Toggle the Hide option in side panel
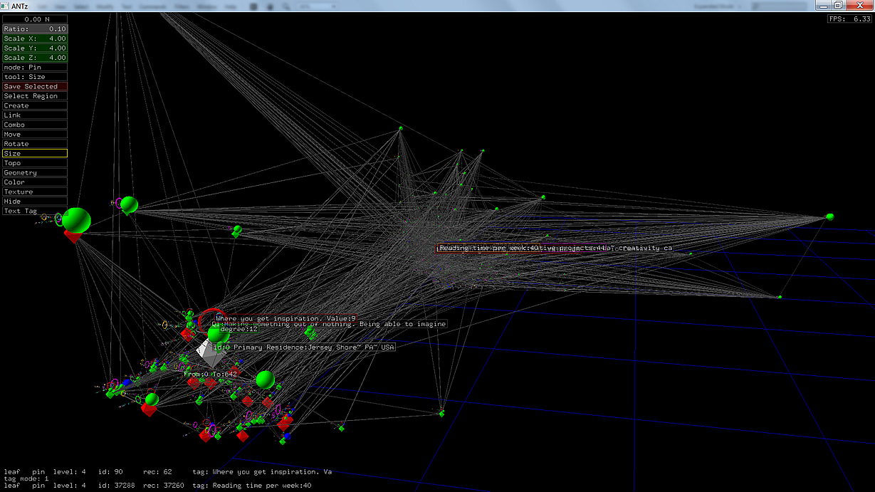 (x=35, y=201)
